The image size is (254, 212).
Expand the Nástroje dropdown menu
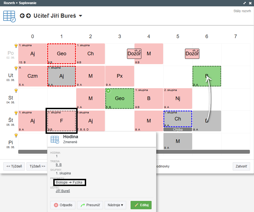pos(115,205)
